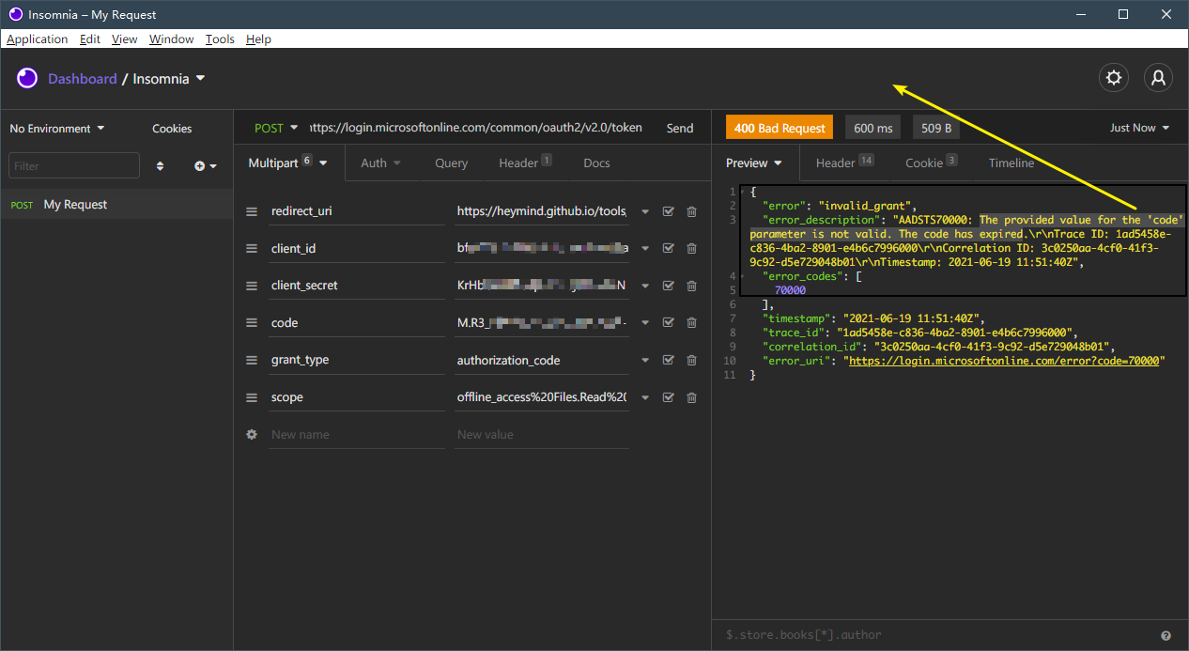Open scope value type dropdown
This screenshot has width=1189, height=651.
[645, 398]
